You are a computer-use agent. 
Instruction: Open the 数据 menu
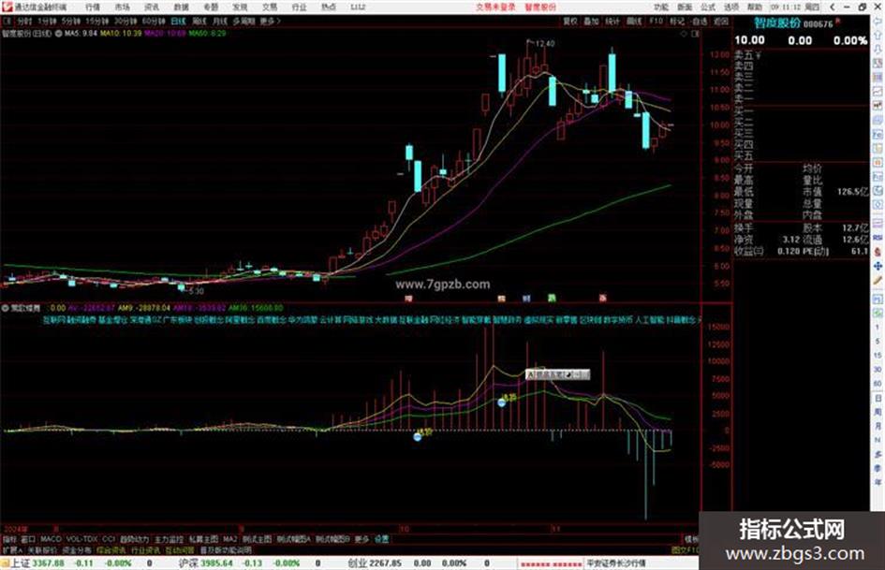[181, 7]
